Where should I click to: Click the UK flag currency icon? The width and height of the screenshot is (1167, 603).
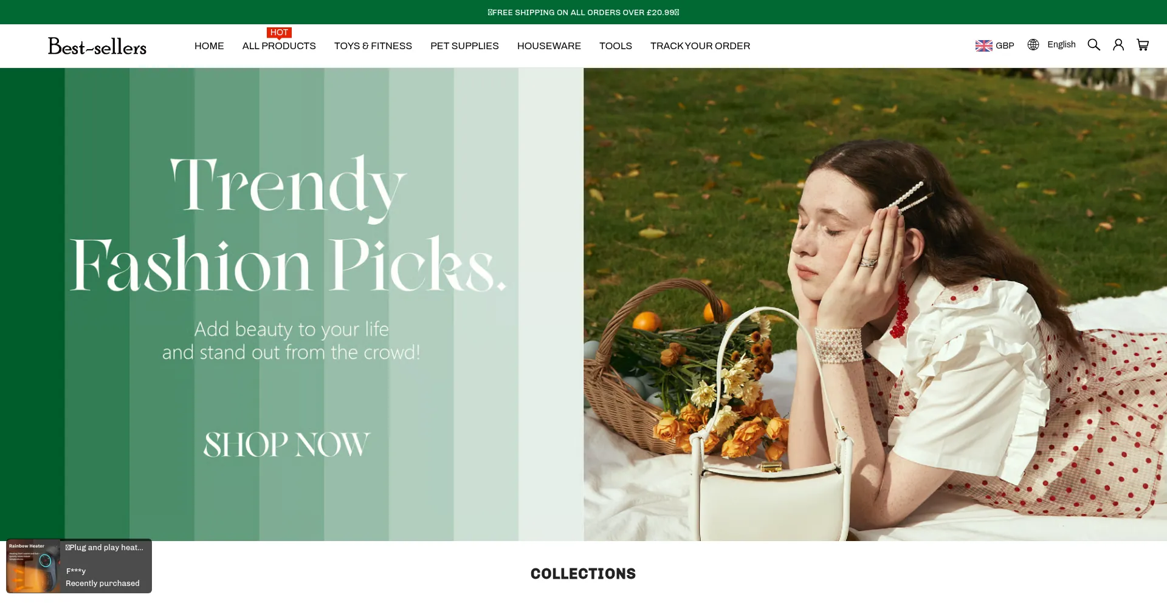983,46
